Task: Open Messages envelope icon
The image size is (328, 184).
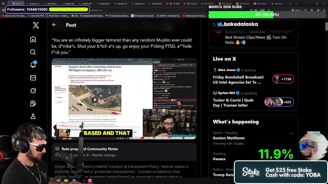Action: [33, 78]
